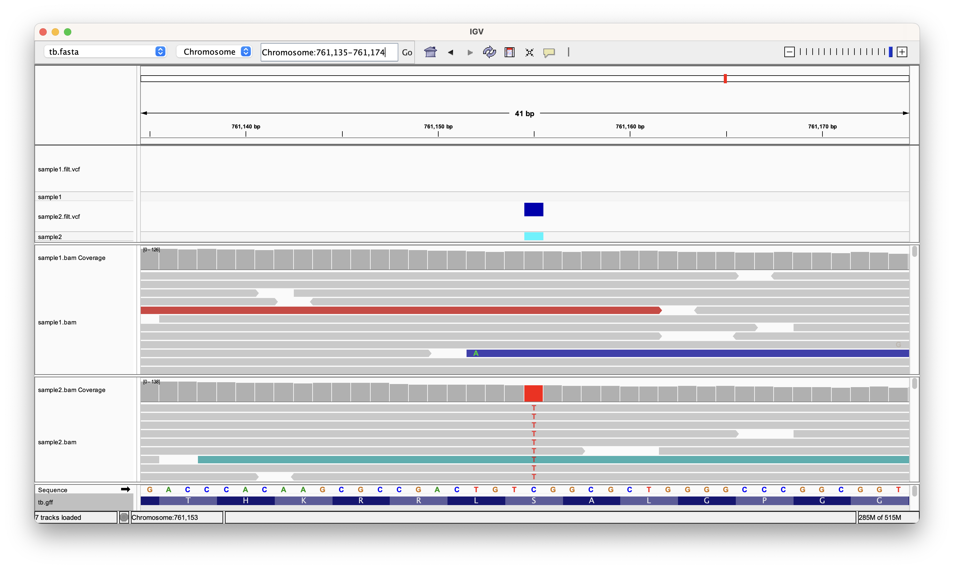The height and width of the screenshot is (569, 954).
Task: Click the 761,150 bp ruler label
Action: click(438, 126)
